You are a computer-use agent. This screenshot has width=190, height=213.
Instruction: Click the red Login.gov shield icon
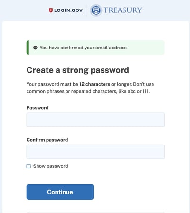click(x=51, y=10)
